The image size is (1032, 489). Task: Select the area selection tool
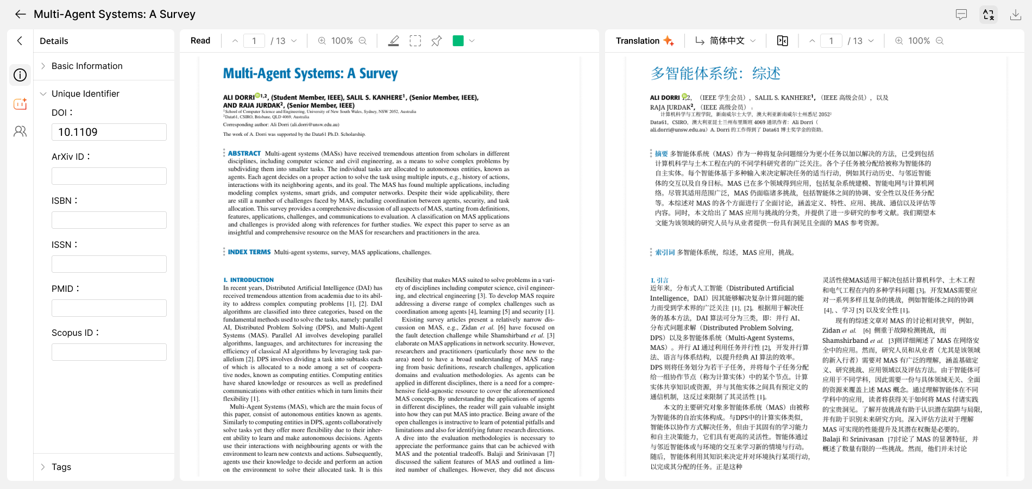coord(416,41)
